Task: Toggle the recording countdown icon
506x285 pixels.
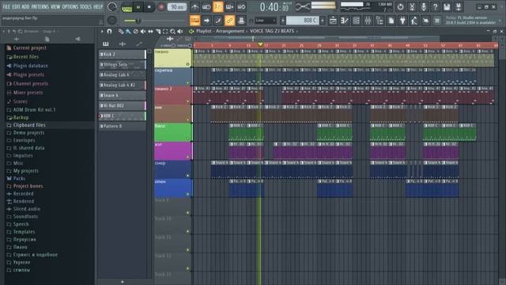Action: (x=218, y=7)
